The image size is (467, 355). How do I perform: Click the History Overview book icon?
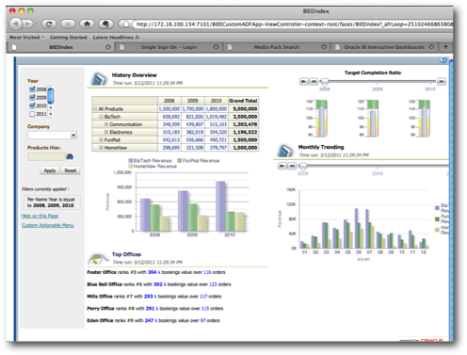[99, 79]
